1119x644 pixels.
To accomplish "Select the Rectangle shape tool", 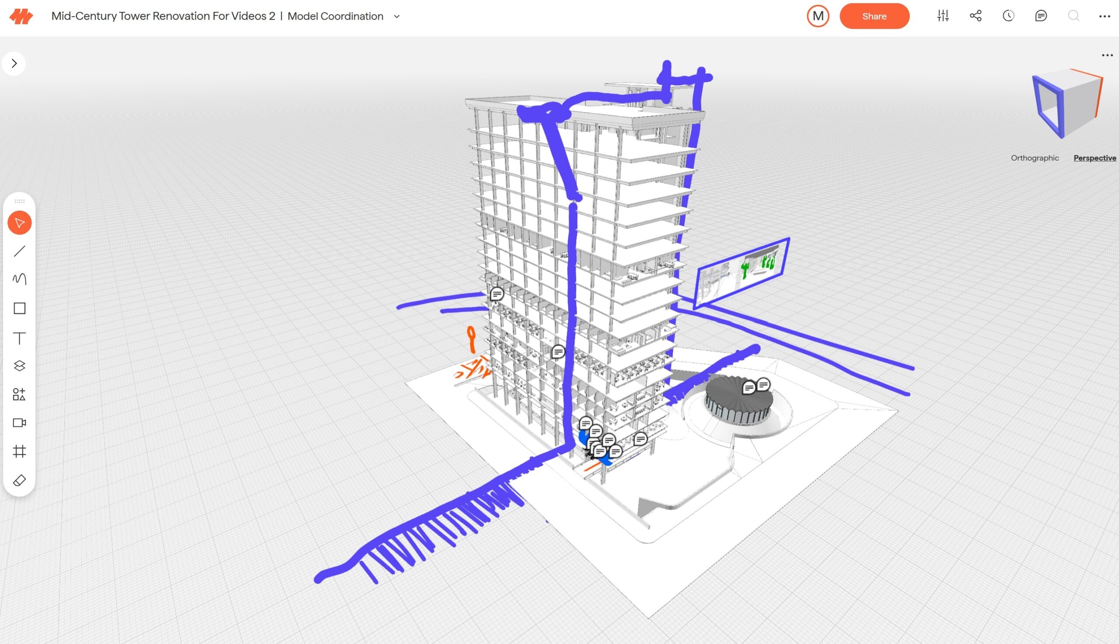I will pyautogui.click(x=20, y=308).
